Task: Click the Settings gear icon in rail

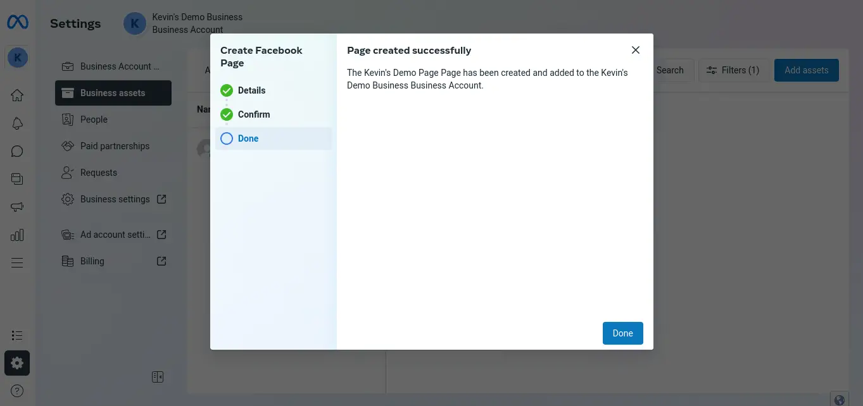Action: pyautogui.click(x=17, y=363)
